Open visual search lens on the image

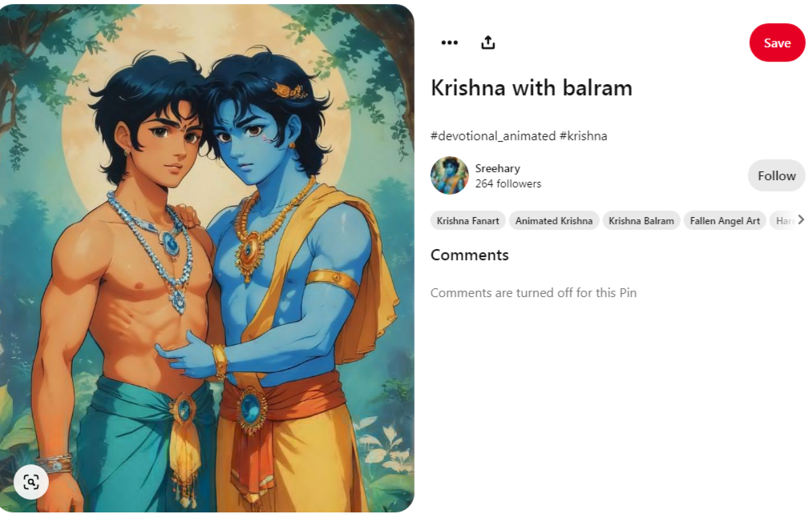31,482
